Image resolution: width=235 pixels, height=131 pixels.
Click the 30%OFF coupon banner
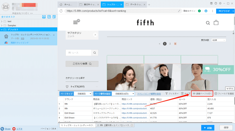218,69
